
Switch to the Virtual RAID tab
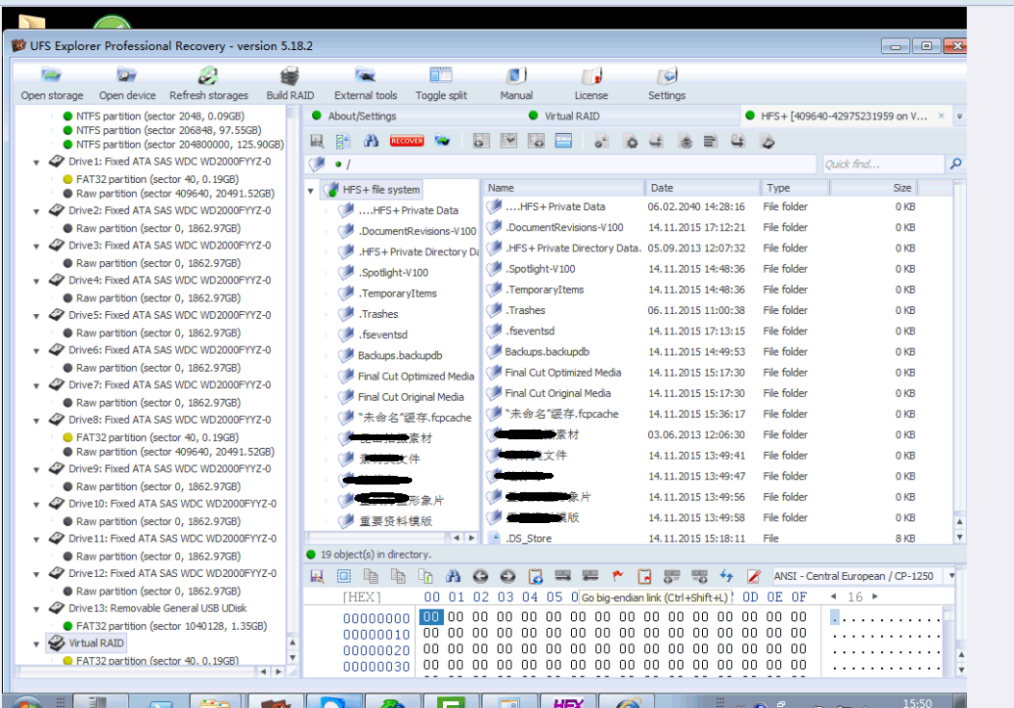(x=572, y=116)
